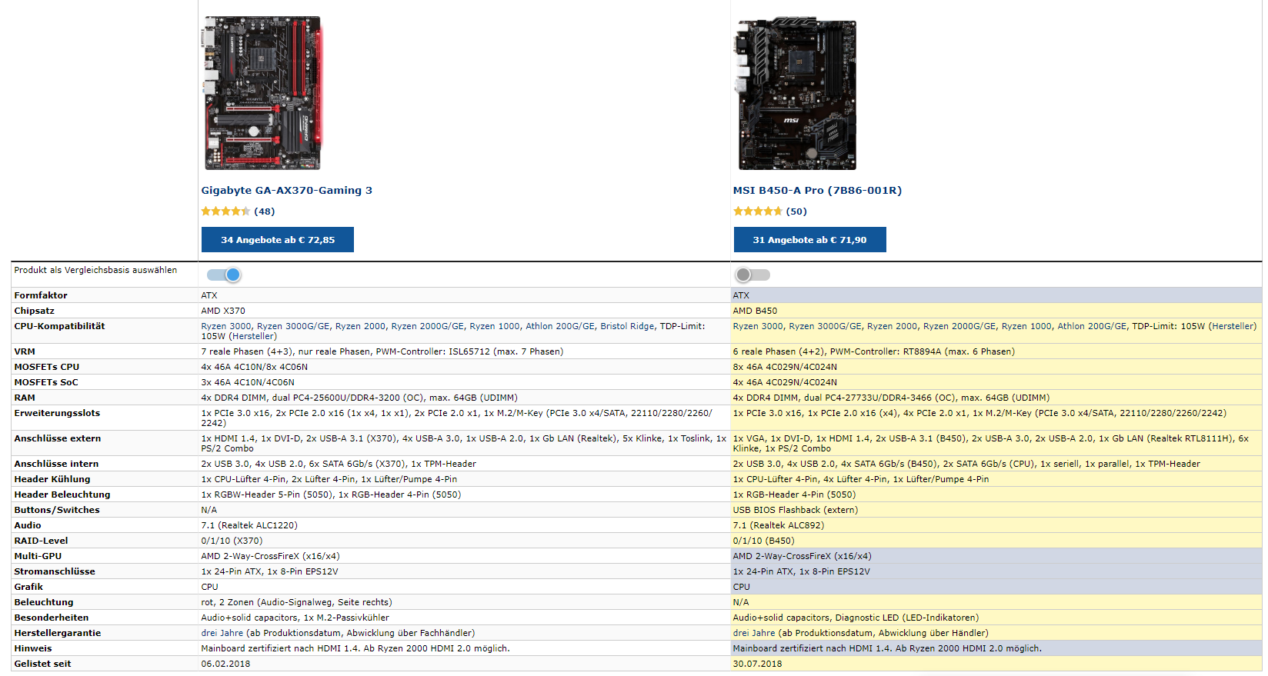Click 'drei Jahre' warranty link in MSI column
The width and height of the screenshot is (1268, 676).
(754, 633)
